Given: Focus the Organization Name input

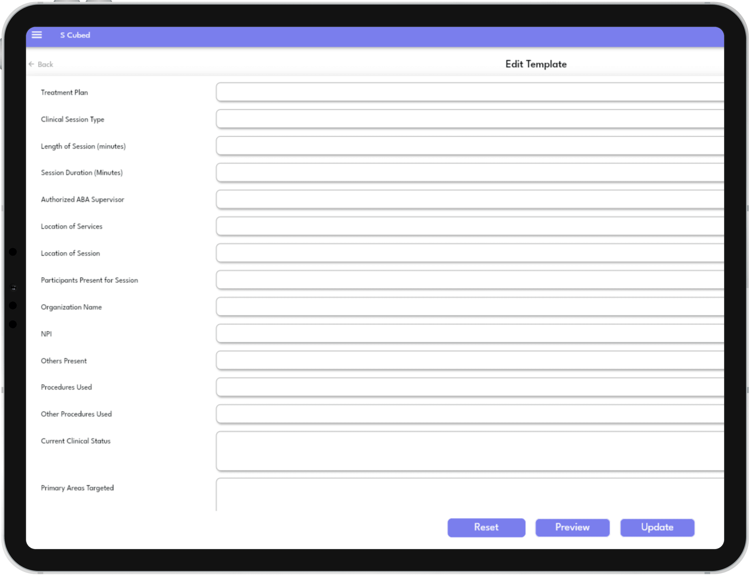Looking at the screenshot, I should 469,307.
